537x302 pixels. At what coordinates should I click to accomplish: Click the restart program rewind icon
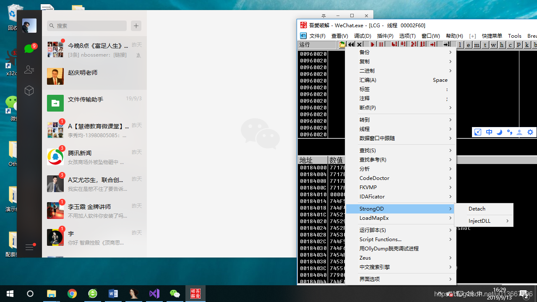[351, 44]
